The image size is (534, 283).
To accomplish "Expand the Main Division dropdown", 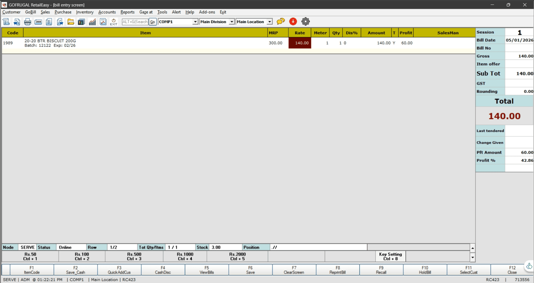I will [x=232, y=22].
